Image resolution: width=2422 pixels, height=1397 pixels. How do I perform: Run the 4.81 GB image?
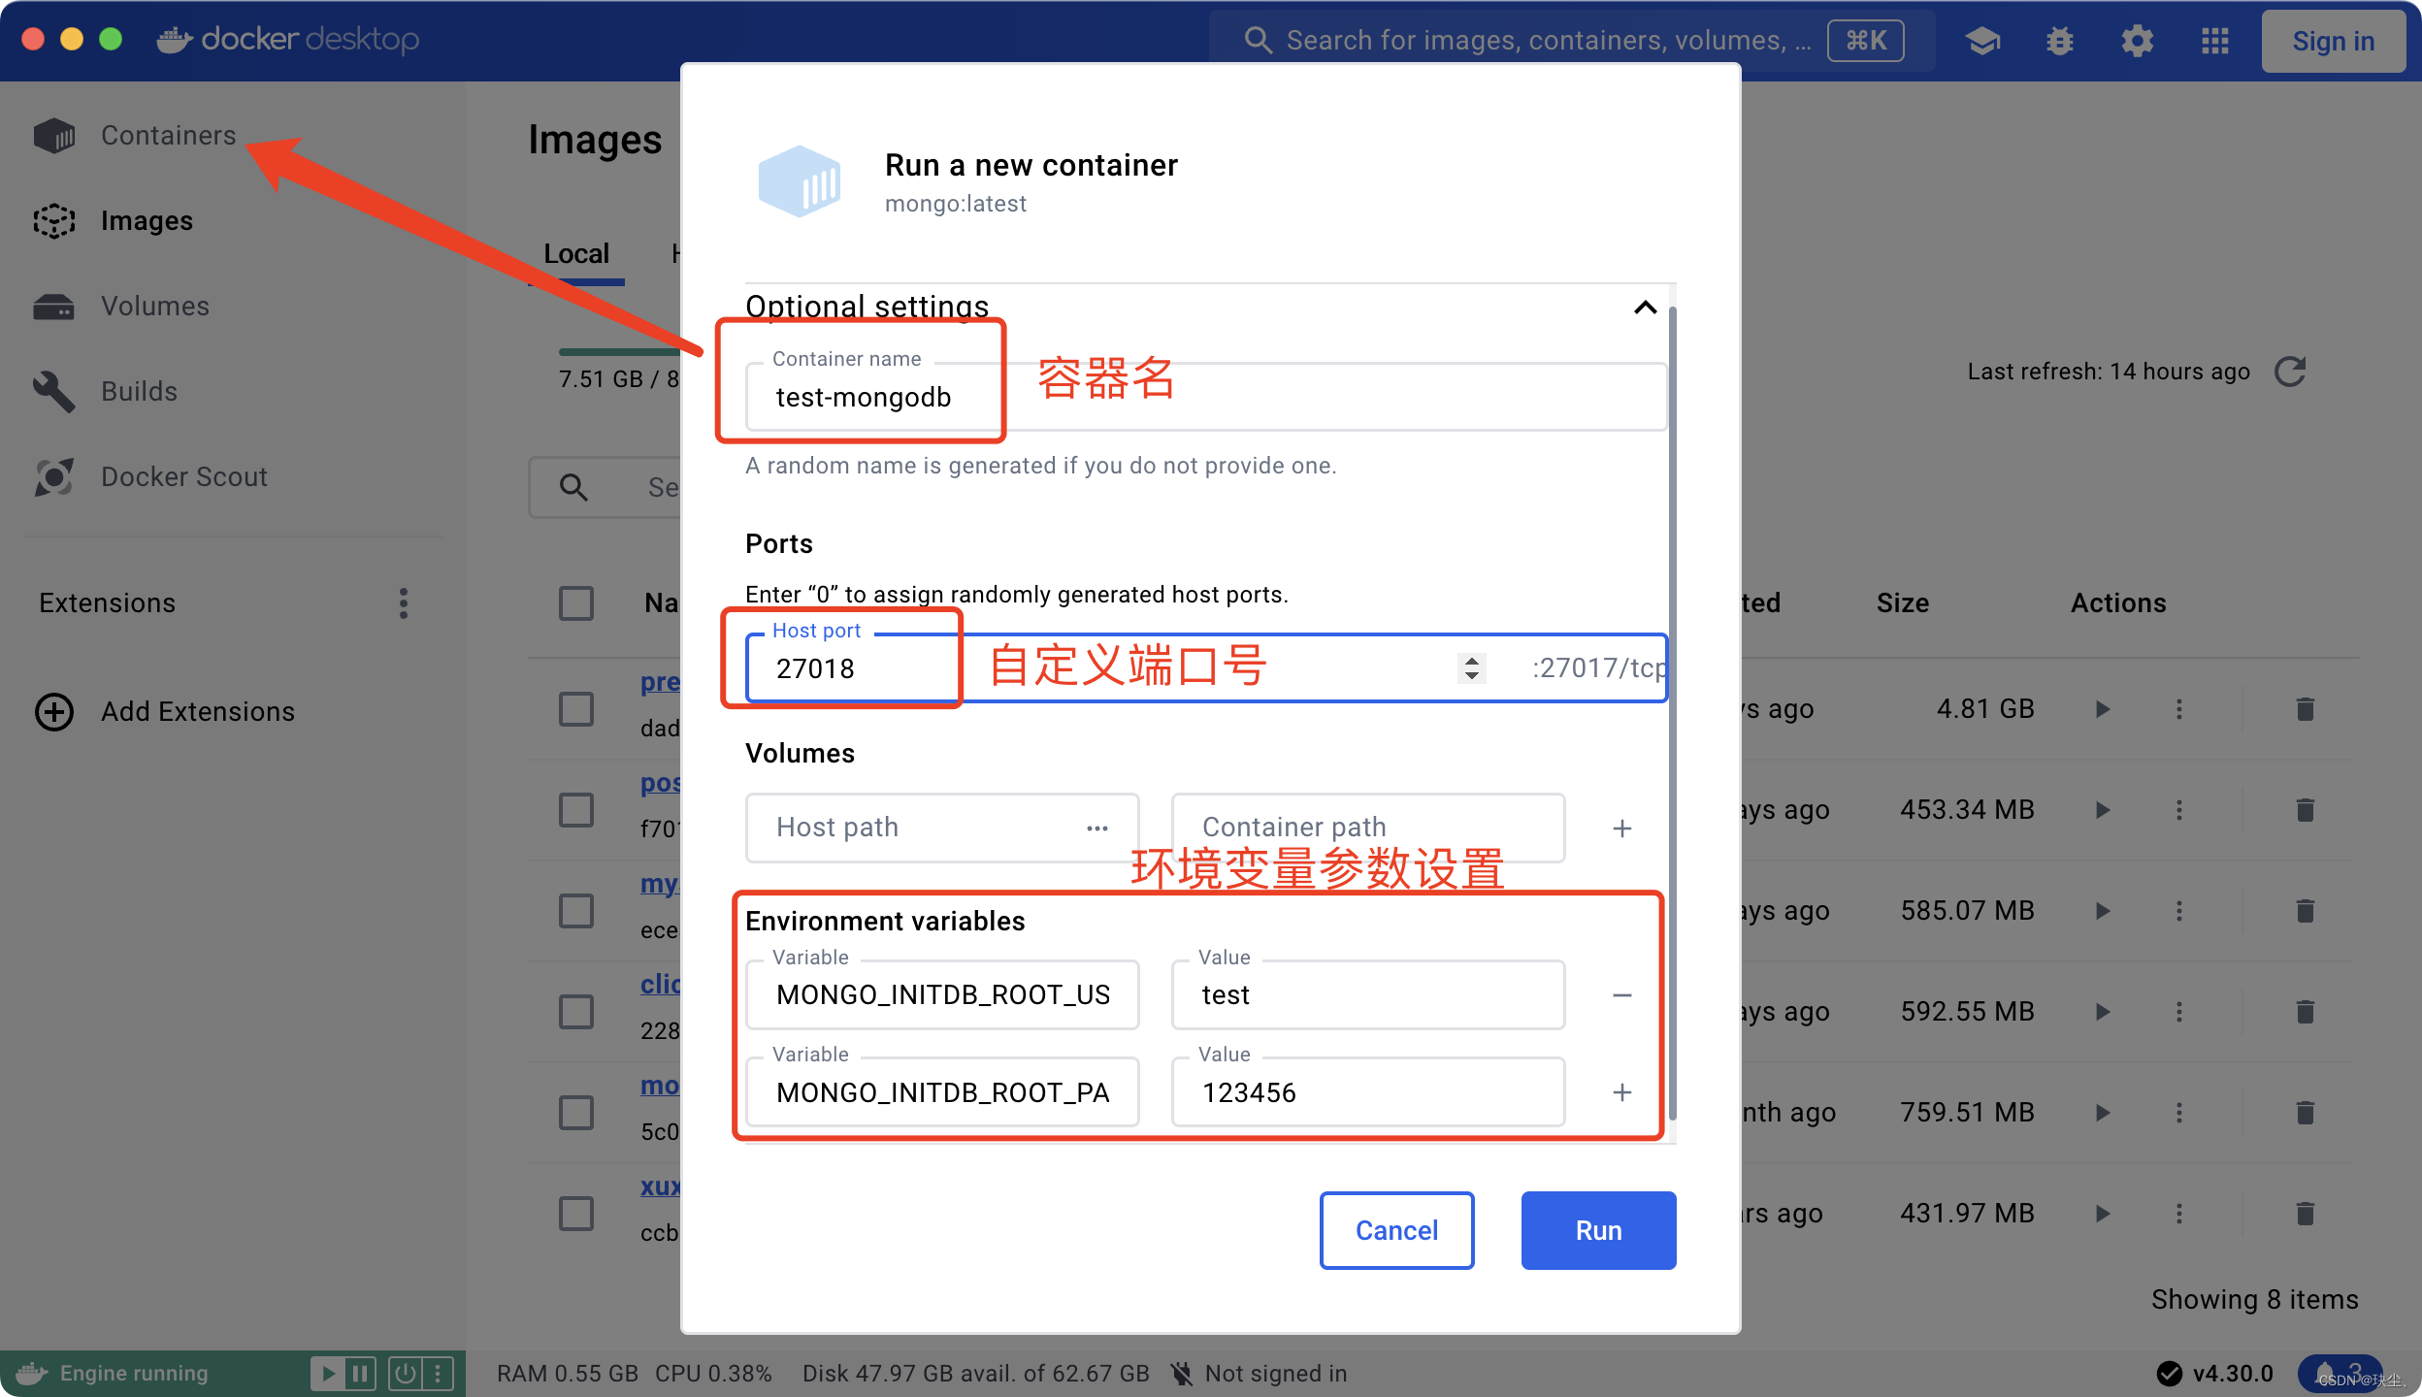click(2103, 709)
